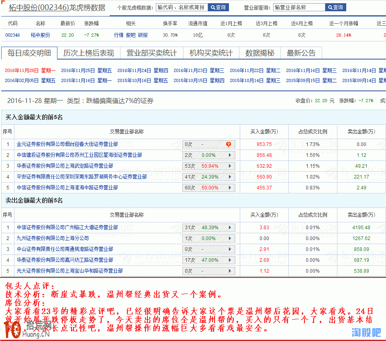This screenshot has width=386, height=341.
Task: Focus the 输营业部名称 input field
Action: click(x=299, y=7)
